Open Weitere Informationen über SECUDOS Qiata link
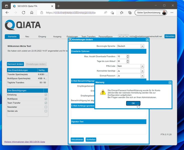The width and height of the screenshot is (184, 150). pos(25,142)
